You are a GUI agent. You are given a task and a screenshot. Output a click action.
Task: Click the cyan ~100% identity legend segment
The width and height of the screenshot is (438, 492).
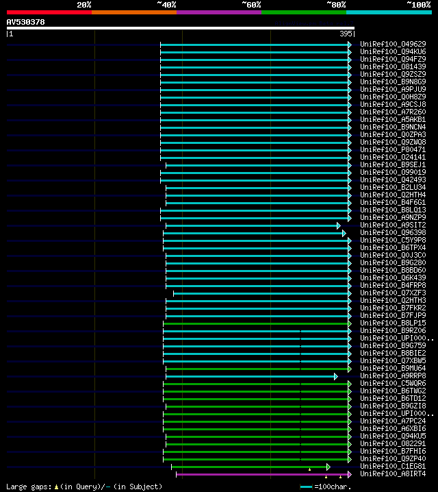point(389,12)
